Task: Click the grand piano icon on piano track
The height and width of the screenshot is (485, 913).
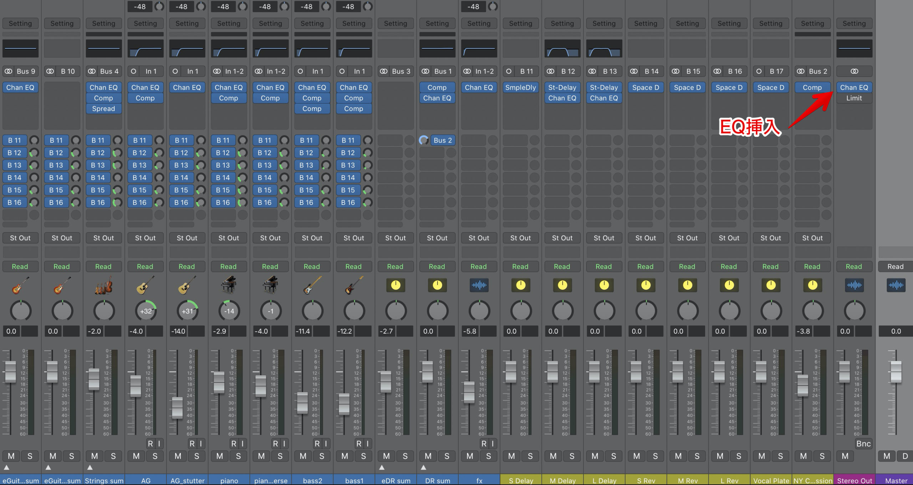Action: point(229,285)
